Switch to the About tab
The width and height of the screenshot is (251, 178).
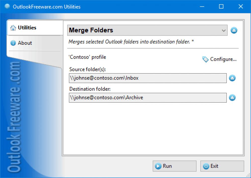click(25, 43)
